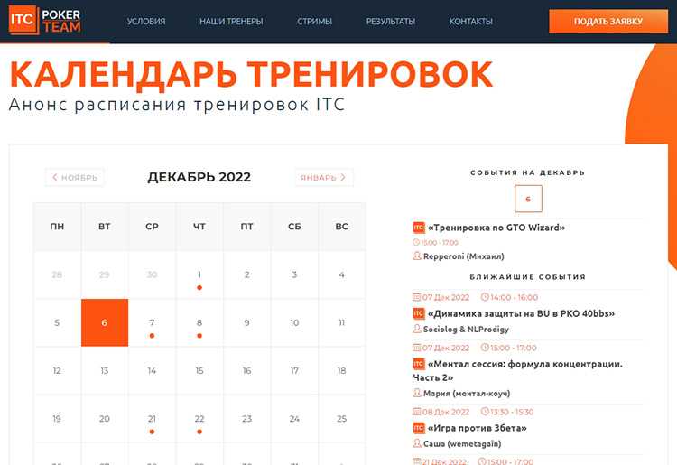Open «Динамика защиты на BU в PKO 40bbs»
Viewport: 677px width, 465px height.
coord(521,313)
